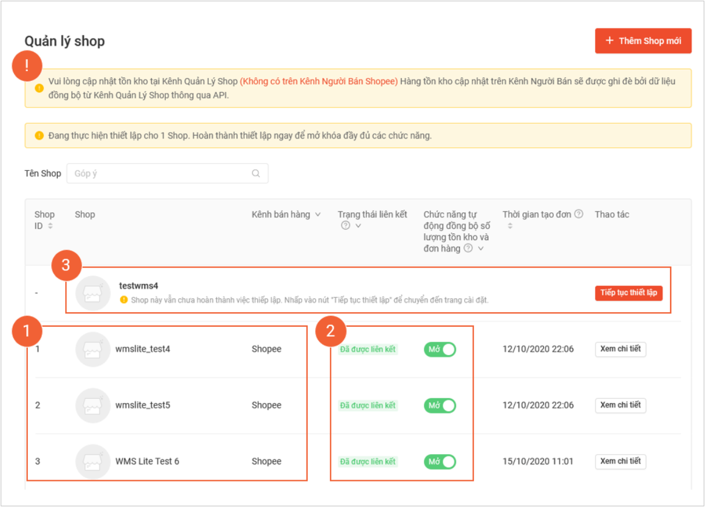Click the wmslite_test5 shop avatar icon
This screenshot has height=507, width=705.
click(93, 405)
